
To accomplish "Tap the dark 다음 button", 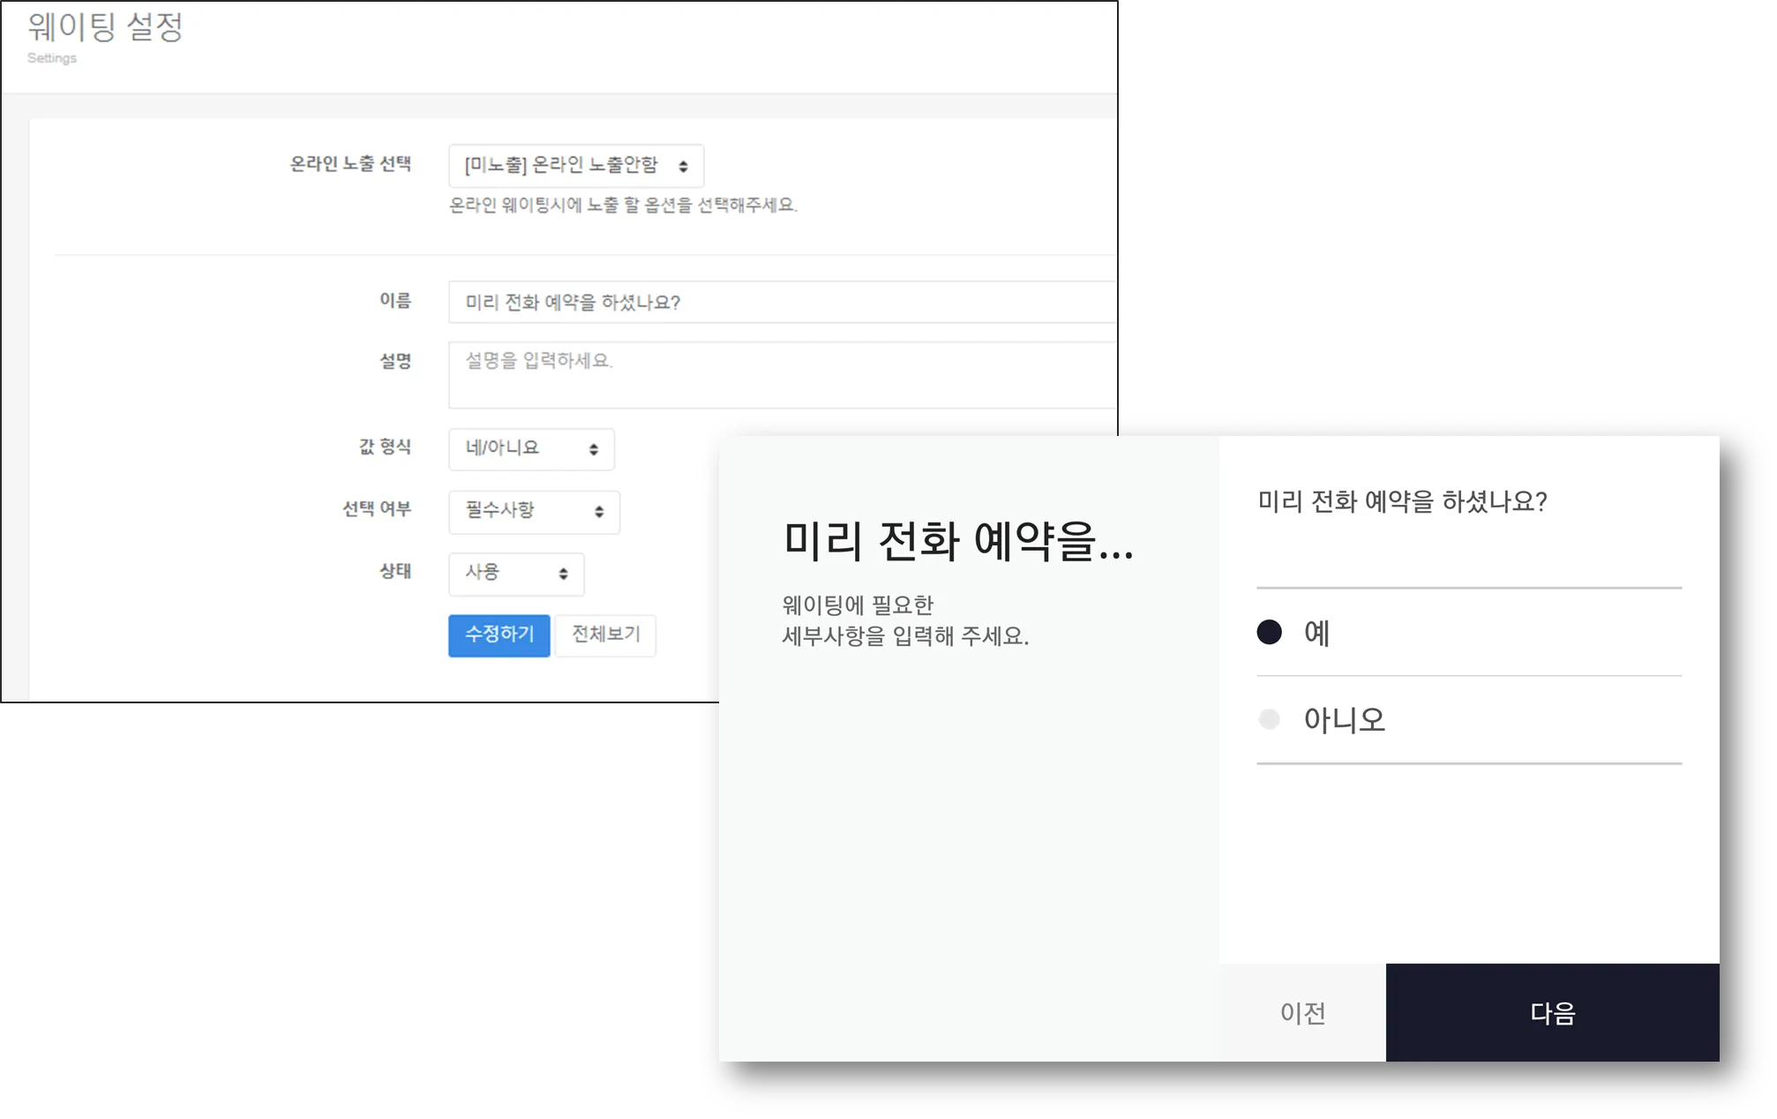I will (1552, 1012).
